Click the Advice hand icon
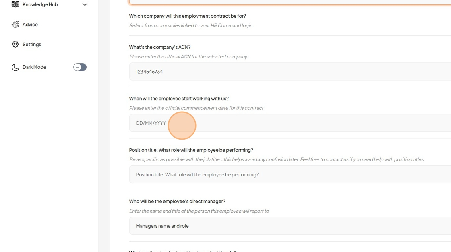451x252 pixels. tap(15, 25)
